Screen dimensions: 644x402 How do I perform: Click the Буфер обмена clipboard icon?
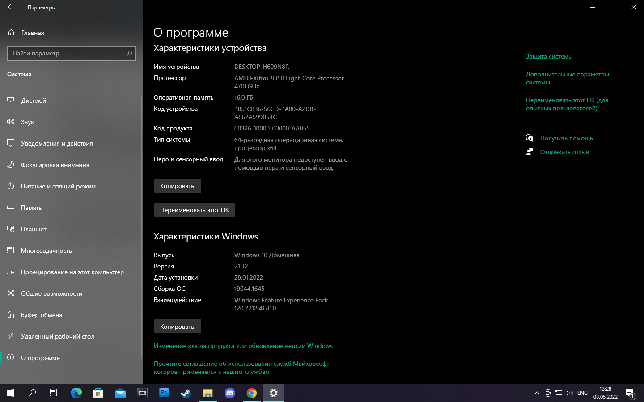tap(11, 315)
